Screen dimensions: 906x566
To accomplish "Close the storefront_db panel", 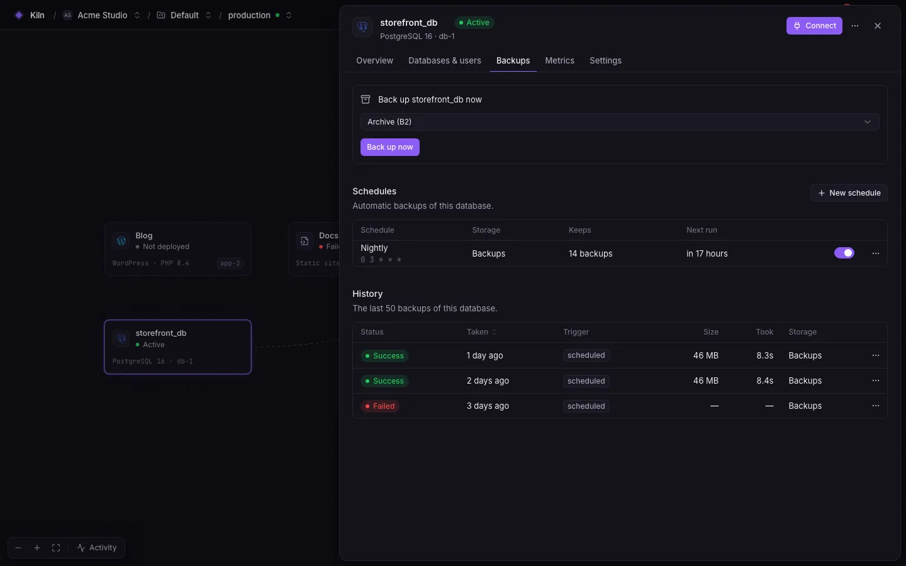I will click(878, 26).
